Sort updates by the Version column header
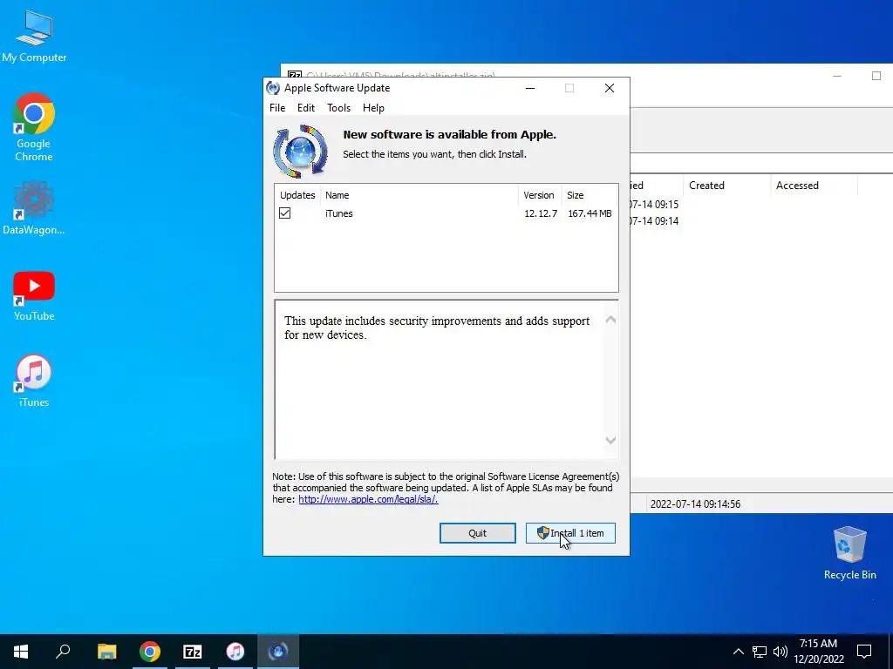This screenshot has width=893, height=669. coord(539,195)
